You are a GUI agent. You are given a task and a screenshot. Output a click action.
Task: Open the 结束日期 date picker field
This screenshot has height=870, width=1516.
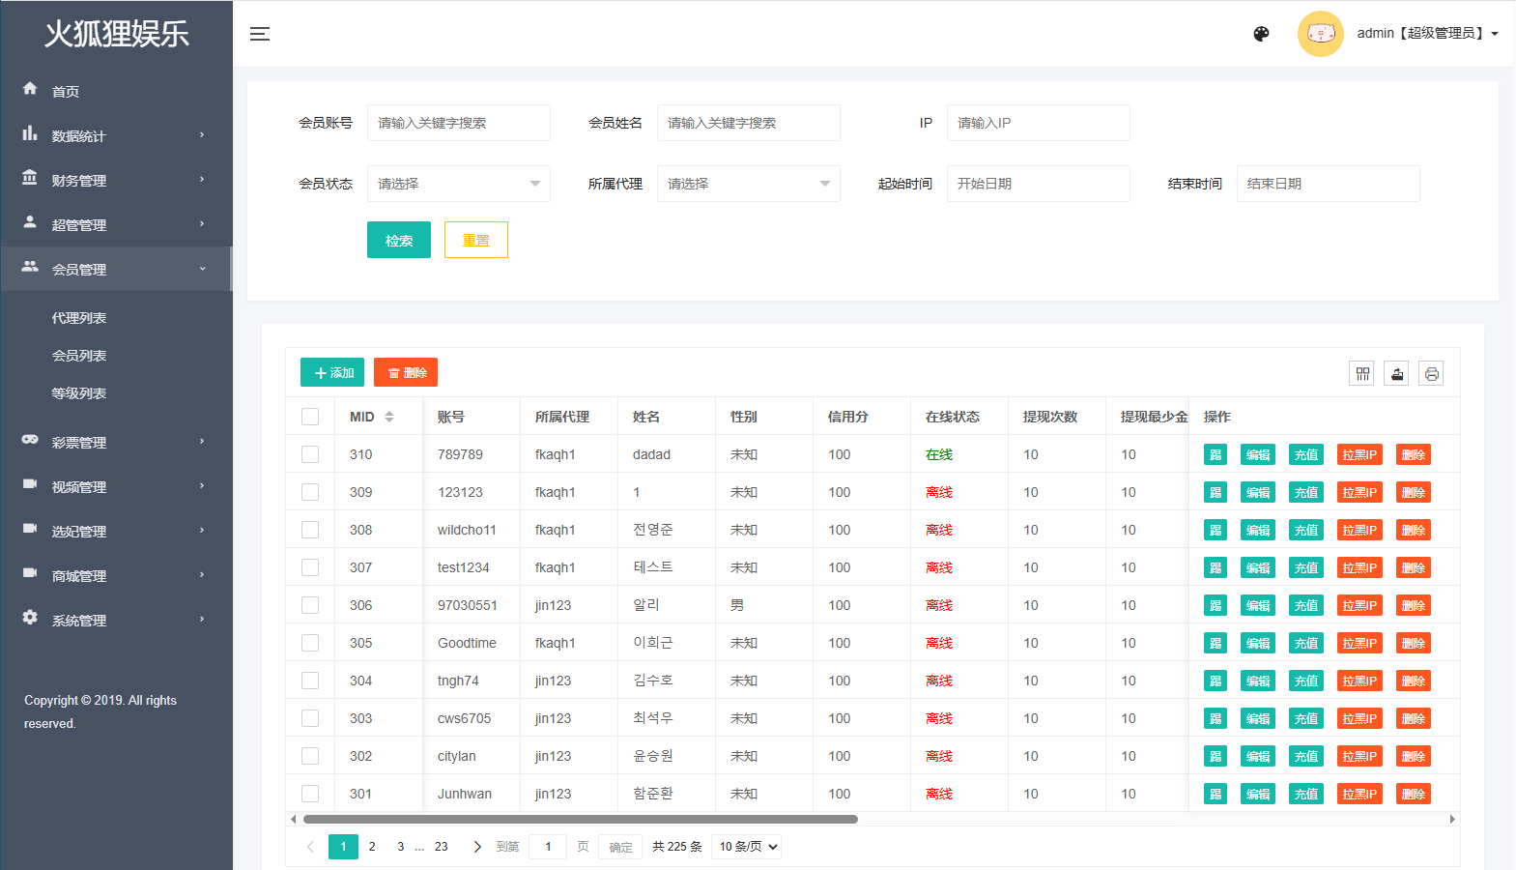pos(1329,184)
